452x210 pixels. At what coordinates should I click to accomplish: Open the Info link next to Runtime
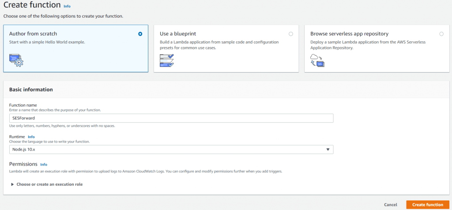click(x=31, y=137)
